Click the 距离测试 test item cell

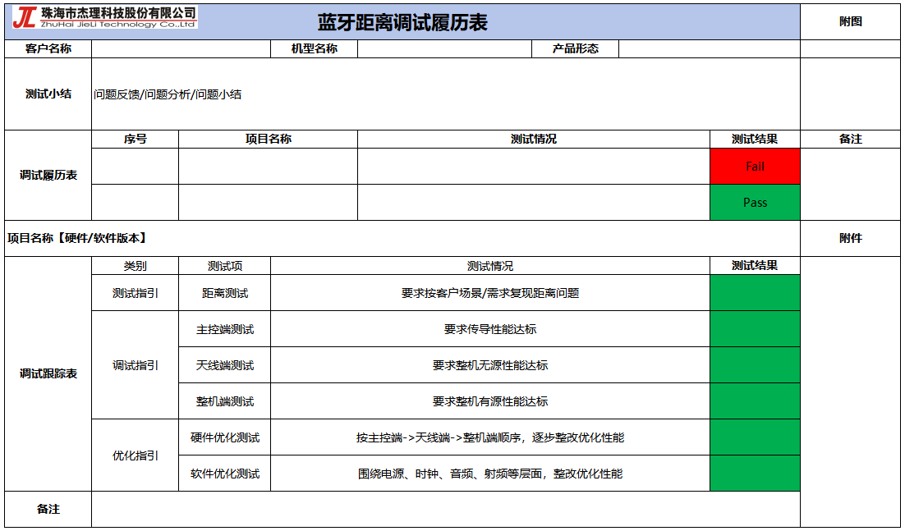[x=225, y=293]
